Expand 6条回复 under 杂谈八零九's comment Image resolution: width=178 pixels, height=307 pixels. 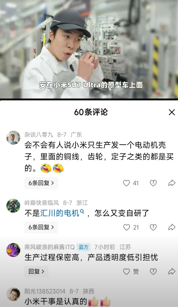[x=41, y=183]
